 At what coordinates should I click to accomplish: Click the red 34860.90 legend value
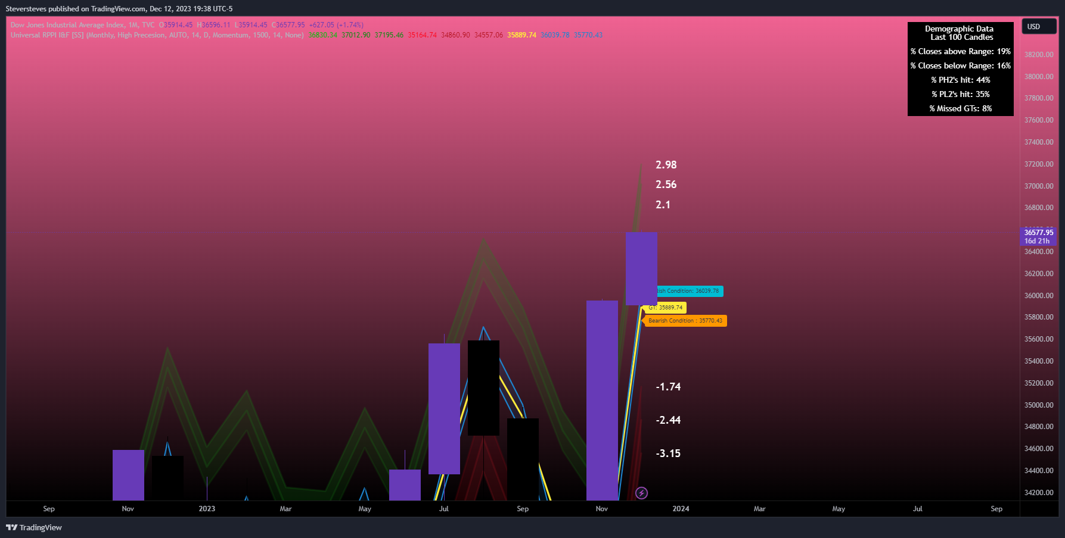click(455, 35)
